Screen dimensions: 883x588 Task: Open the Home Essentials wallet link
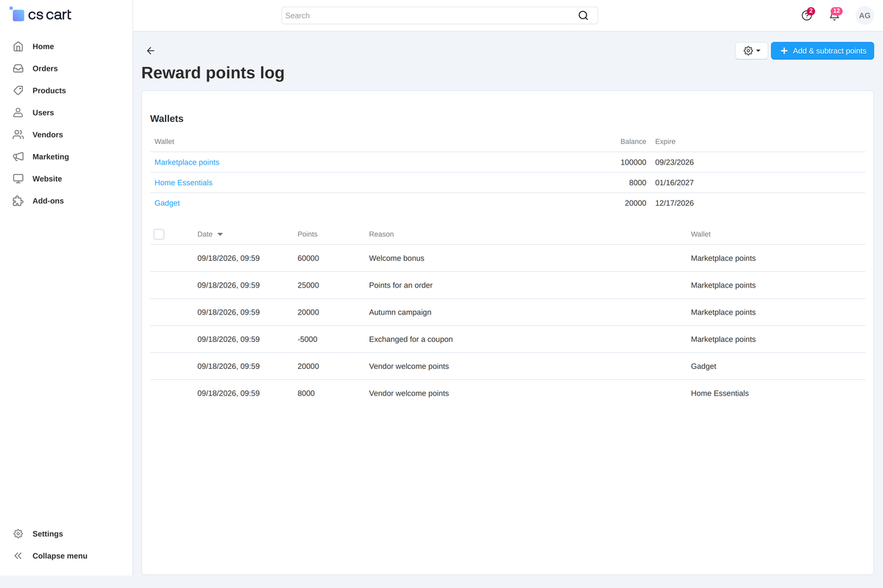click(183, 183)
